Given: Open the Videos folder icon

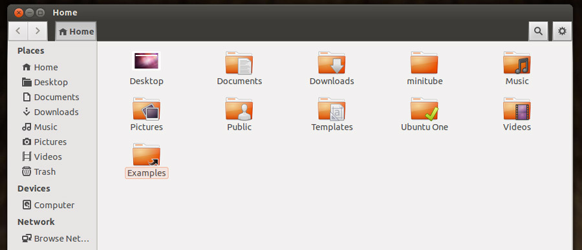Looking at the screenshot, I should coord(517,109).
